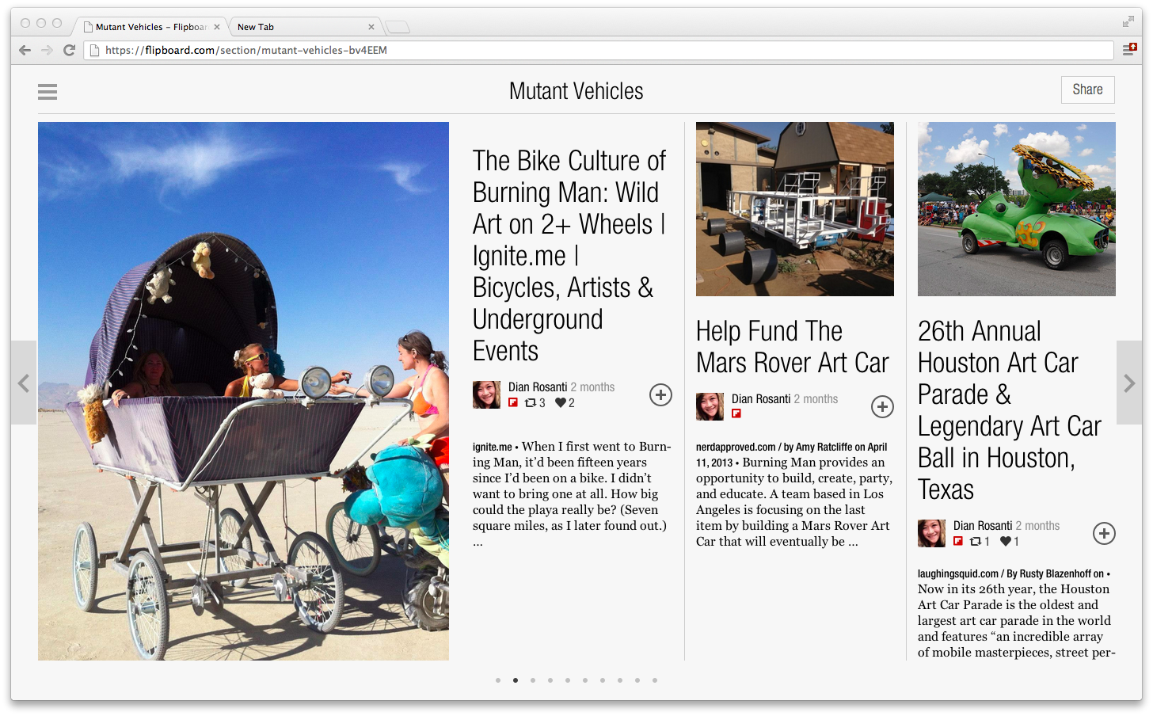This screenshot has width=1153, height=716.
Task: Select the eighth pagination dot
Action: 620,680
